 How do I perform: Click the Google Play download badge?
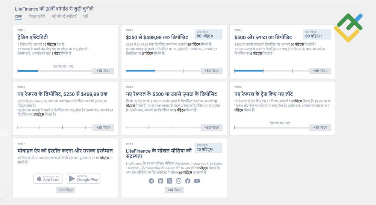pos(83,179)
